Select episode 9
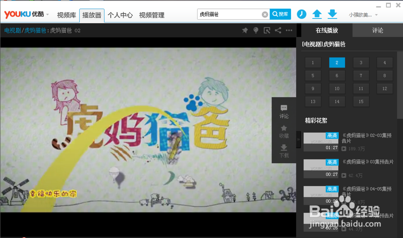 click(313, 88)
